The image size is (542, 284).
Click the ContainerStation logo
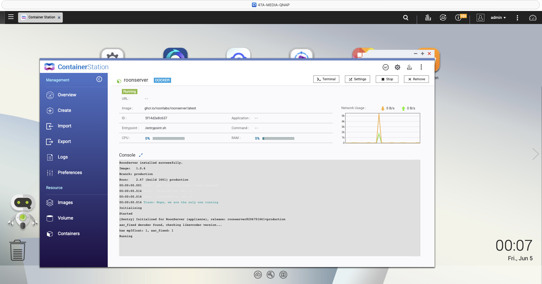pyautogui.click(x=76, y=67)
